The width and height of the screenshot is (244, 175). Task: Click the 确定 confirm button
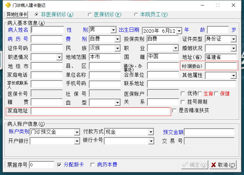click(195, 165)
